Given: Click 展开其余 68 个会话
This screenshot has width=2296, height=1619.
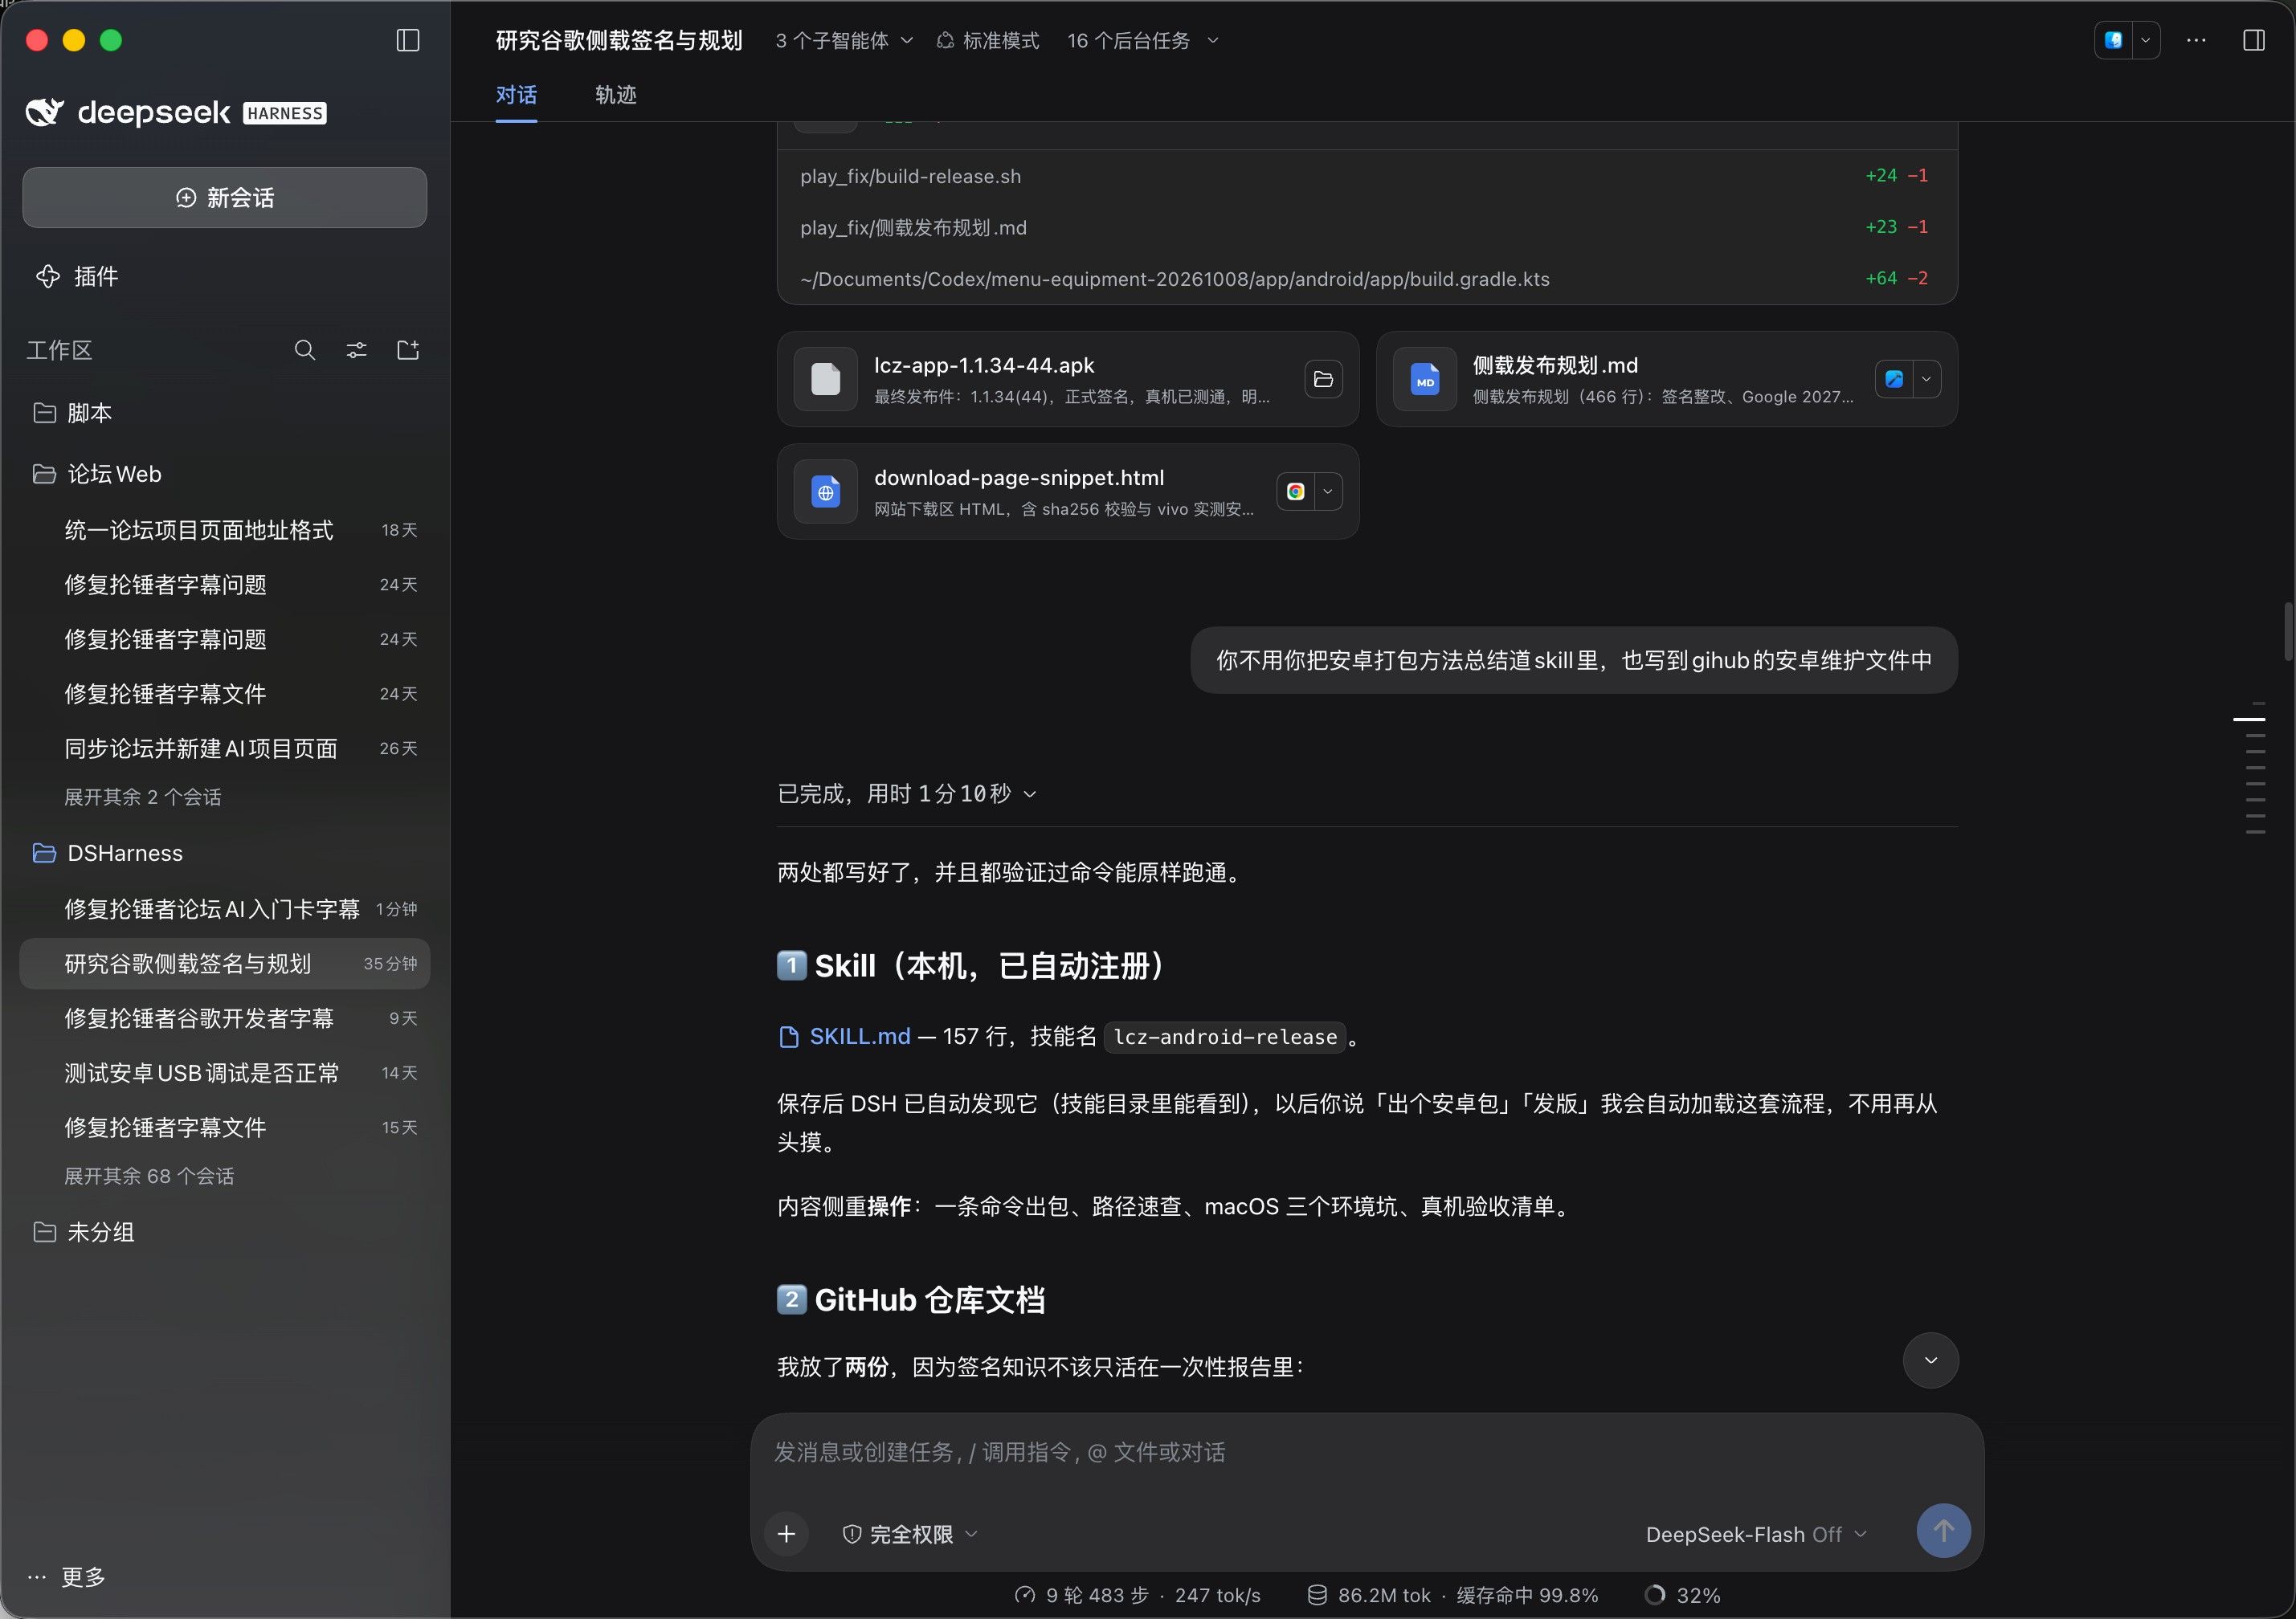Looking at the screenshot, I should point(149,1177).
